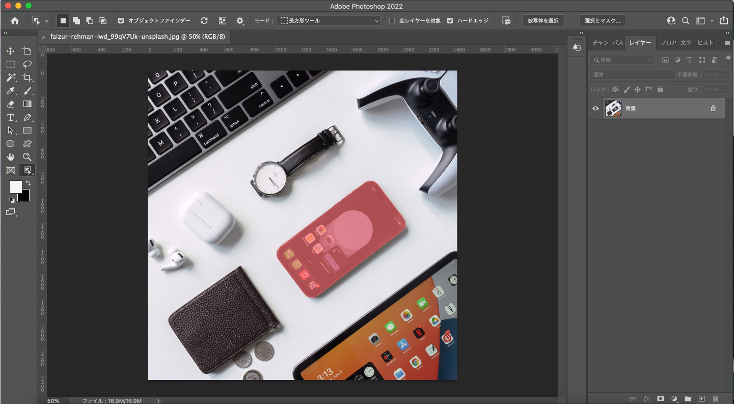Screen dimensions: 734x404
Task: Change the screen mode
Action: coord(10,212)
